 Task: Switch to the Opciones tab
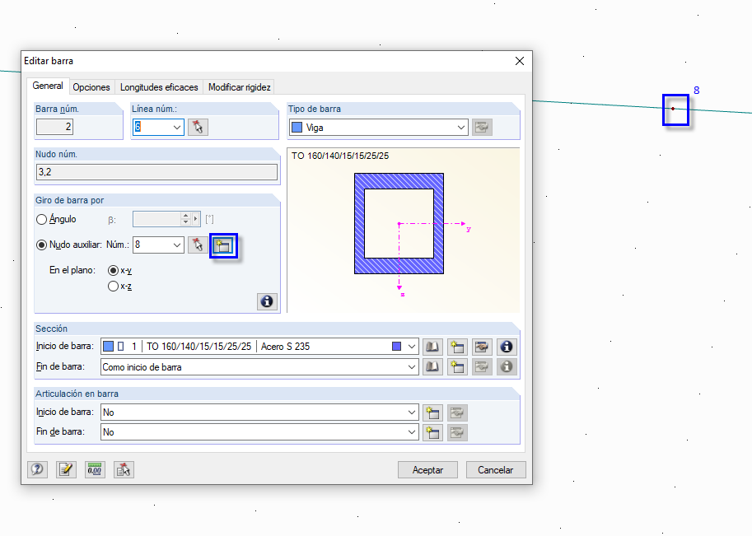91,87
